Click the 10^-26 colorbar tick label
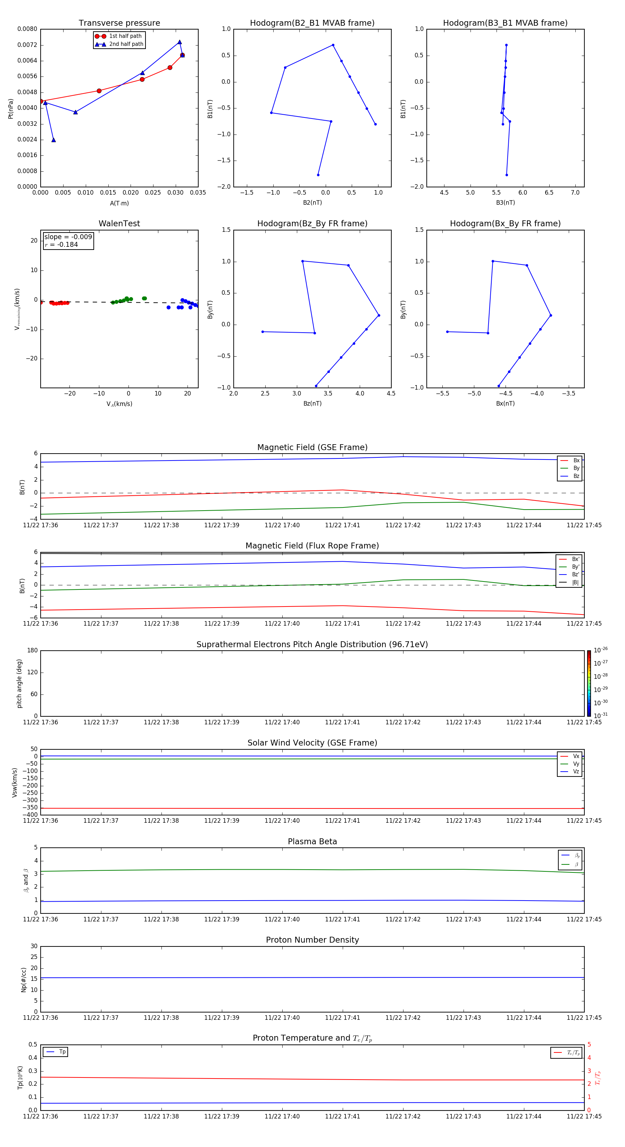The image size is (625, 1147). click(601, 650)
